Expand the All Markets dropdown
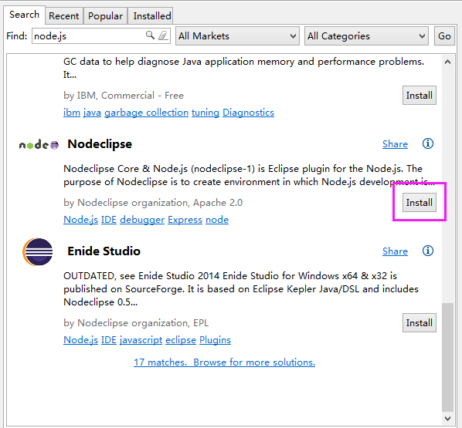 (237, 36)
